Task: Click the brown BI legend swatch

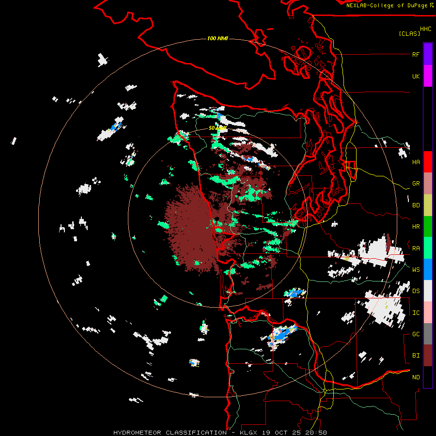Action: (x=428, y=356)
